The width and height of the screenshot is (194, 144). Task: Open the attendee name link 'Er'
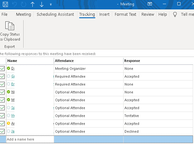(13, 84)
